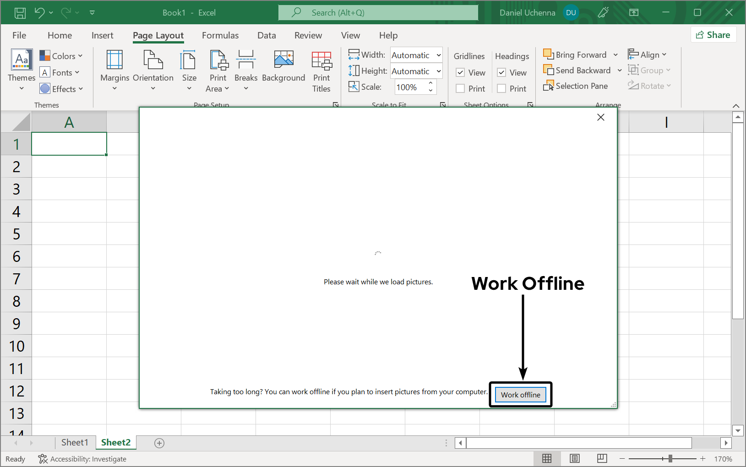Click the Share button
The width and height of the screenshot is (746, 467).
713,35
